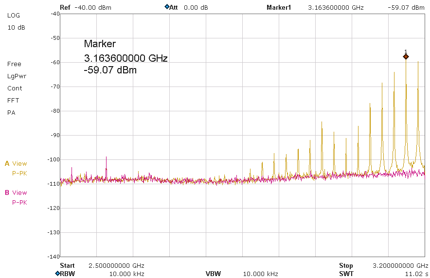430x278 pixels.
Task: Click the 10 dB per division setting
Action: [16, 27]
